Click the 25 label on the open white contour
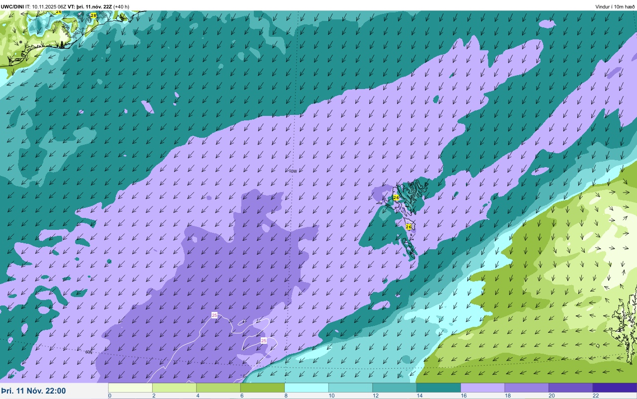Viewport: 637px width, 399px height. point(214,315)
